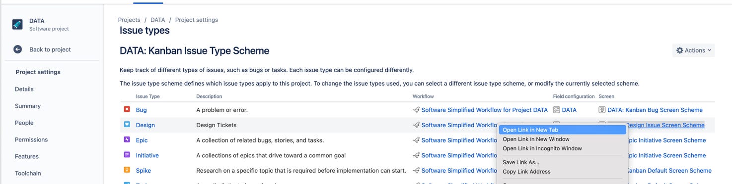Viewport: 732px width, 184px height.
Task: Click the Project settings sidebar heading
Action: pyautogui.click(x=38, y=72)
